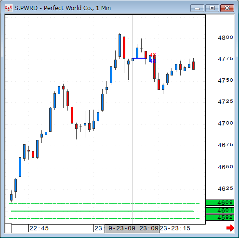Image resolution: width=239 pixels, height=238 pixels.
Task: Click the lower dashed green line
Action: pos(105,218)
